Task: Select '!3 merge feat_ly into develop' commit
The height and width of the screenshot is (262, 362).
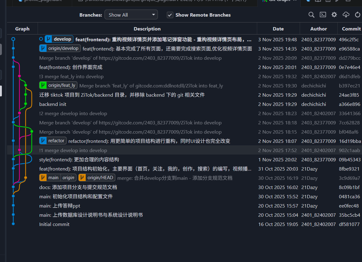Action: point(71,76)
